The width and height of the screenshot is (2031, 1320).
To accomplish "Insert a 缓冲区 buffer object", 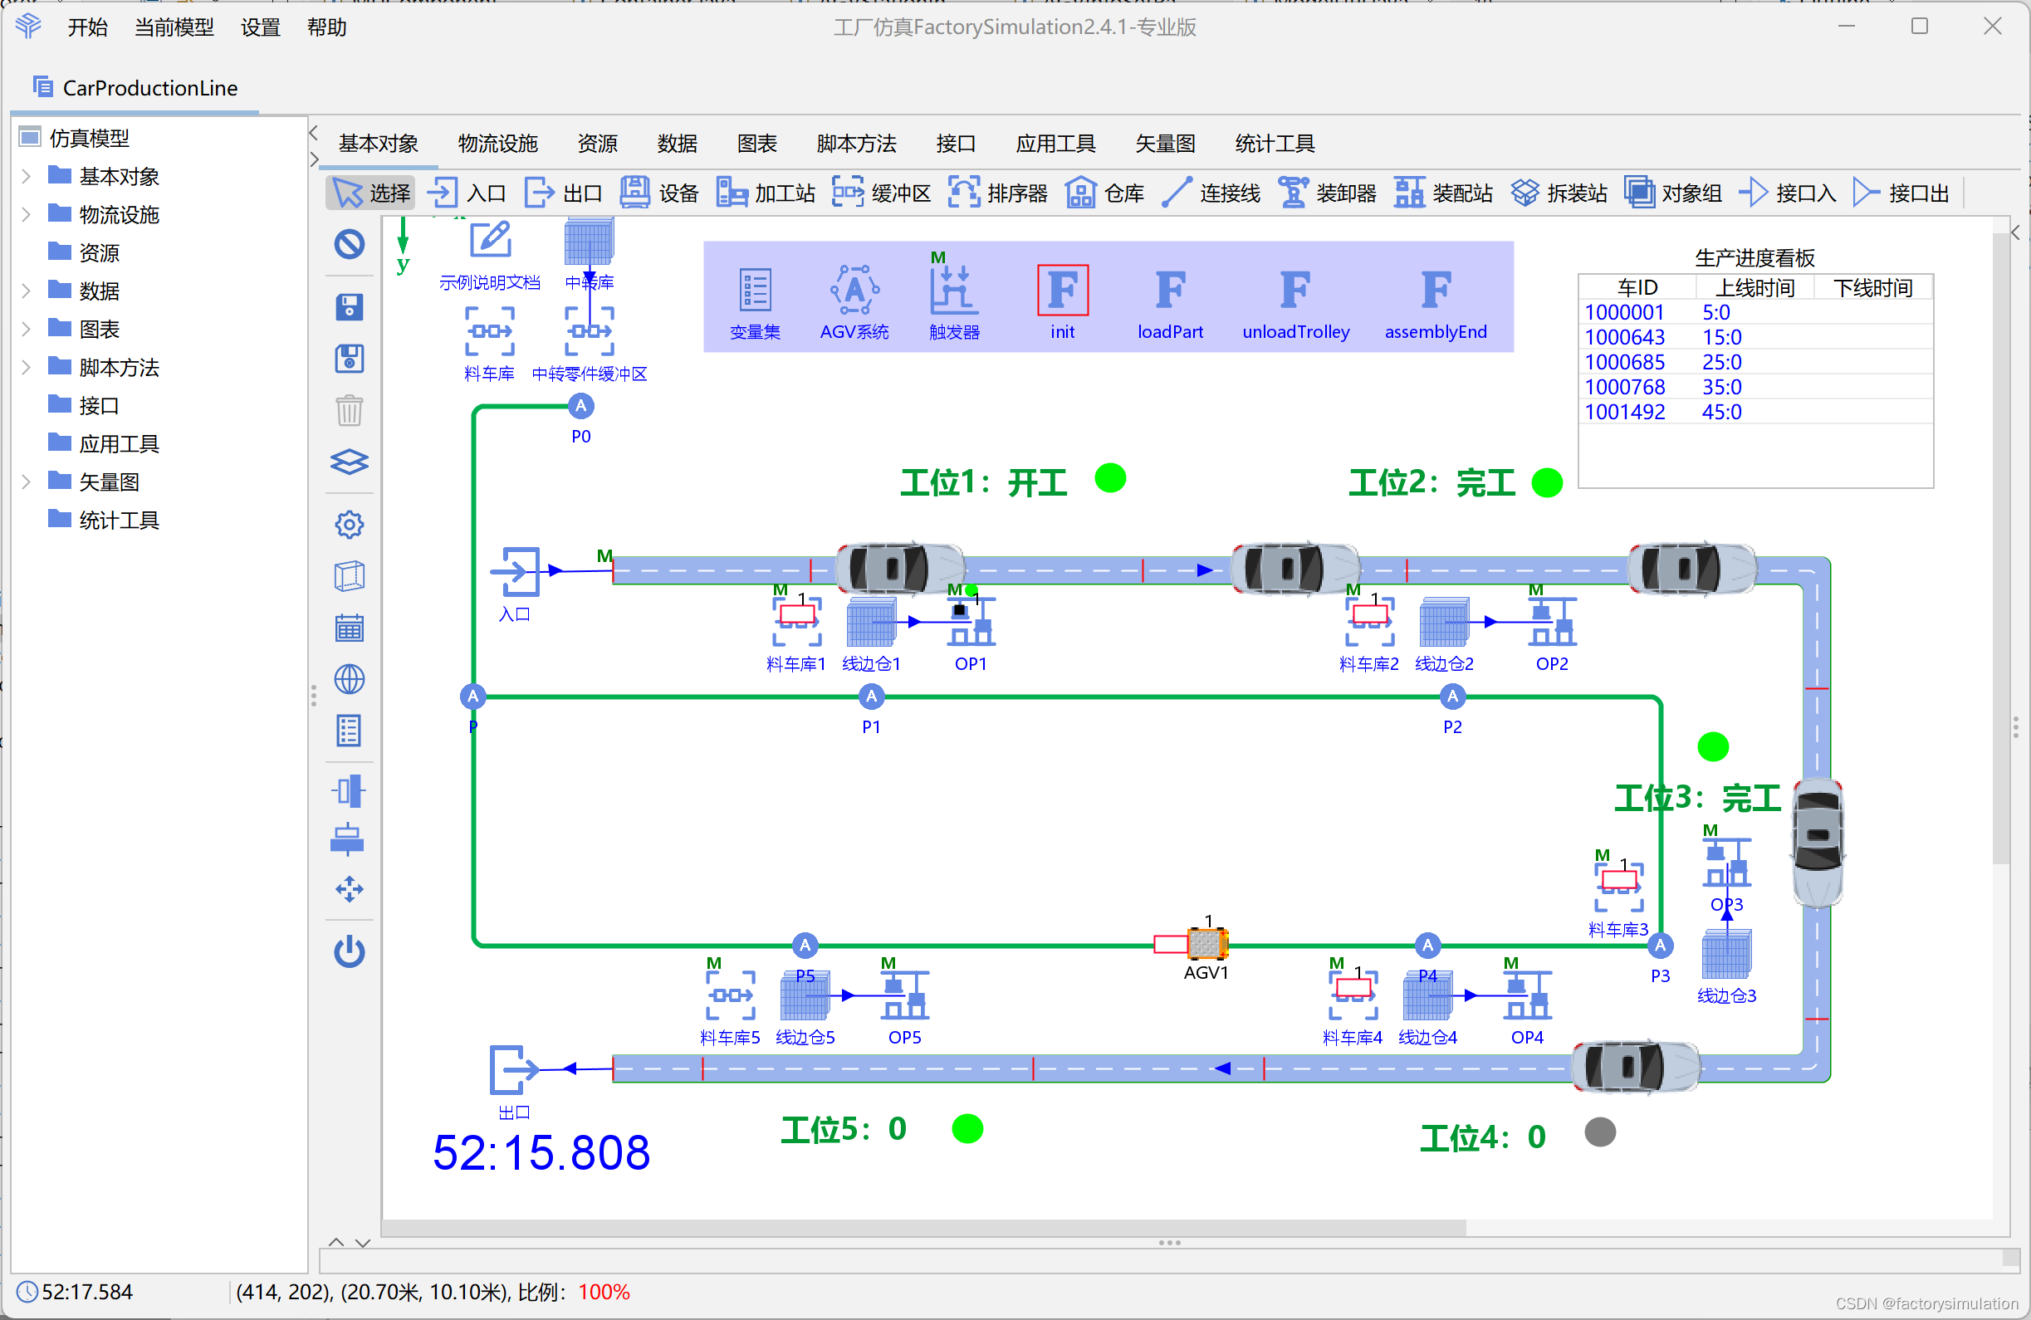I will [x=882, y=192].
